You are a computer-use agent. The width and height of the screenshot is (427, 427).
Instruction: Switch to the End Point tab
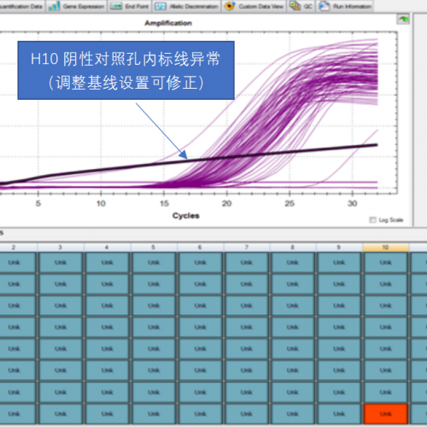pyautogui.click(x=130, y=6)
